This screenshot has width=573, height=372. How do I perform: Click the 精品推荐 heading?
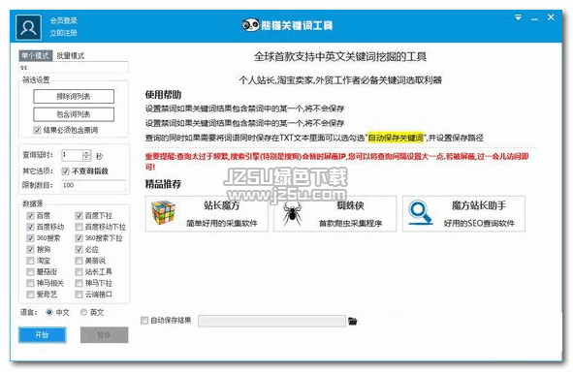pos(163,184)
